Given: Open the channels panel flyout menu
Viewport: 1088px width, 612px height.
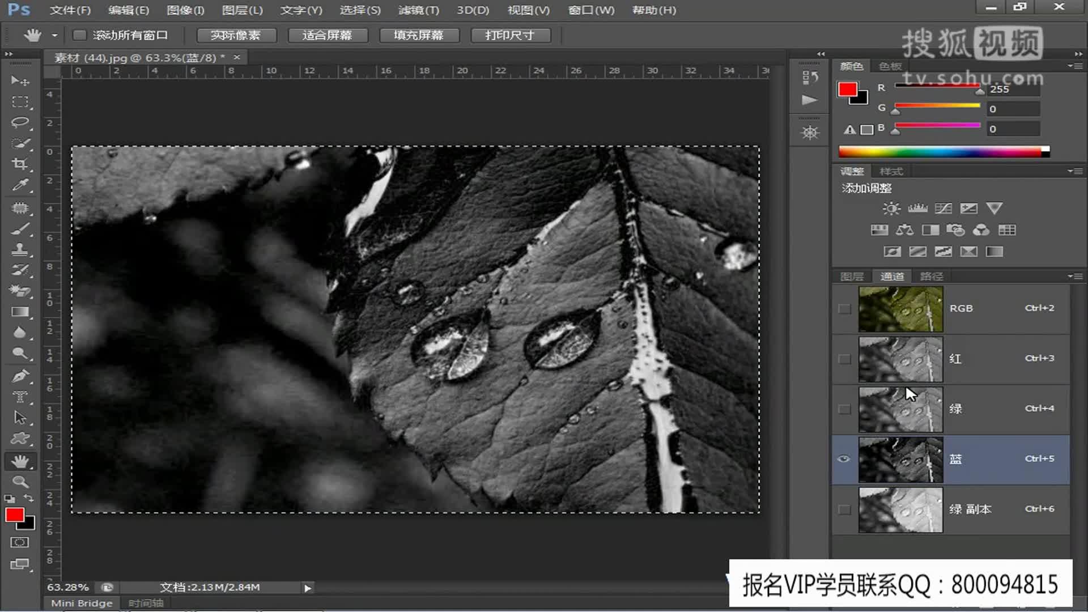Looking at the screenshot, I should pyautogui.click(x=1074, y=276).
